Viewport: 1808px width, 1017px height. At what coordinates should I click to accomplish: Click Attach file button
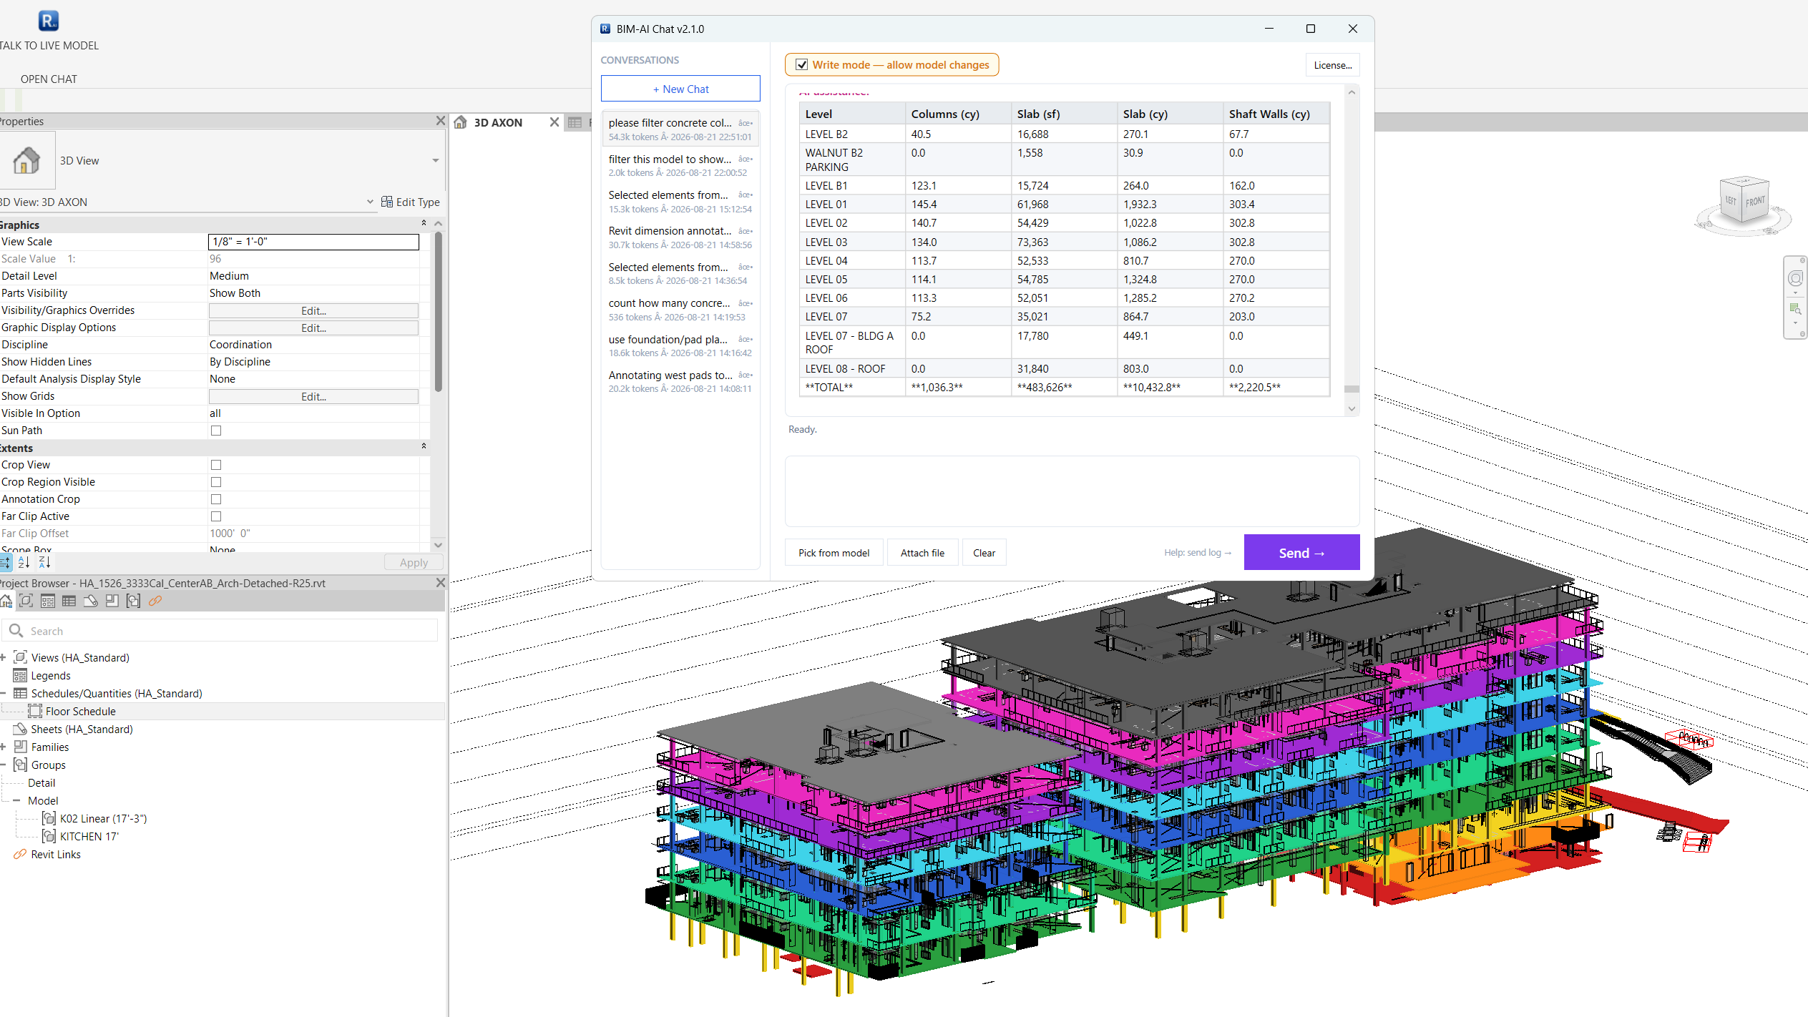[922, 553]
